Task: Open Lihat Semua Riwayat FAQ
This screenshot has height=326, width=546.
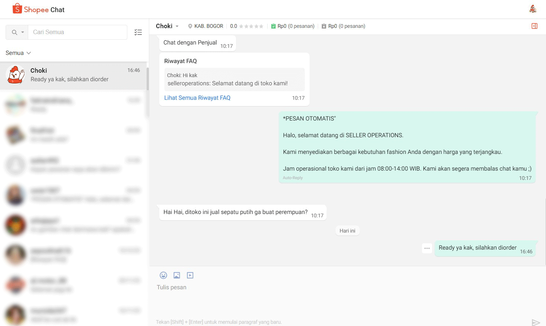Action: click(x=197, y=98)
